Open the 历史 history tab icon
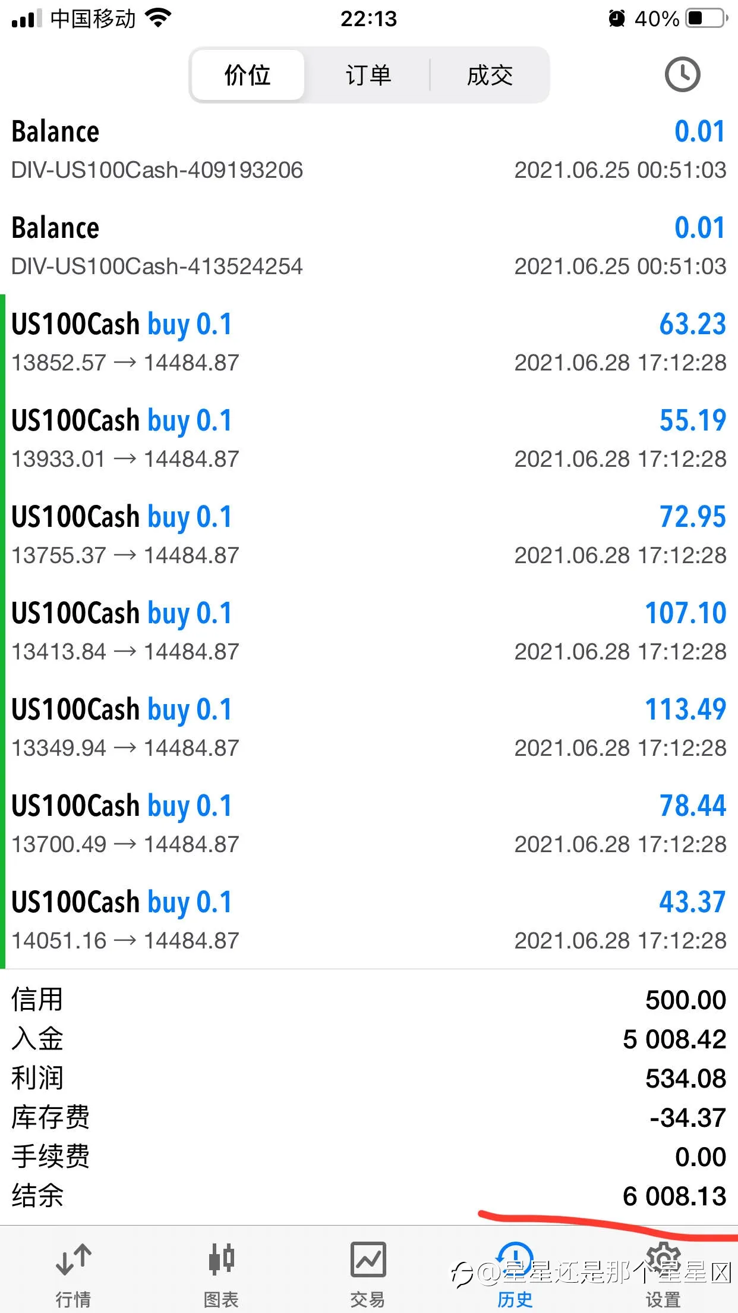The image size is (738, 1313). pos(515,1258)
